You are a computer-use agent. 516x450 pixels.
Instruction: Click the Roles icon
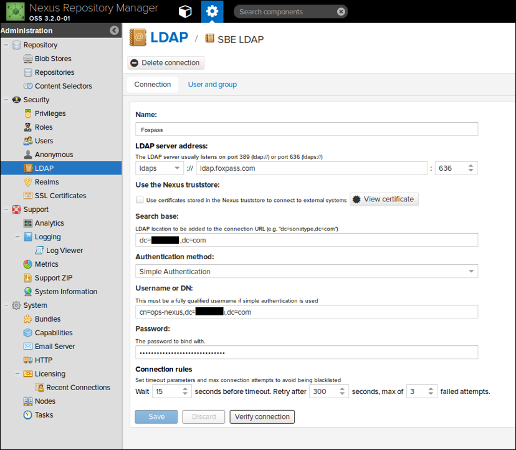pos(28,127)
